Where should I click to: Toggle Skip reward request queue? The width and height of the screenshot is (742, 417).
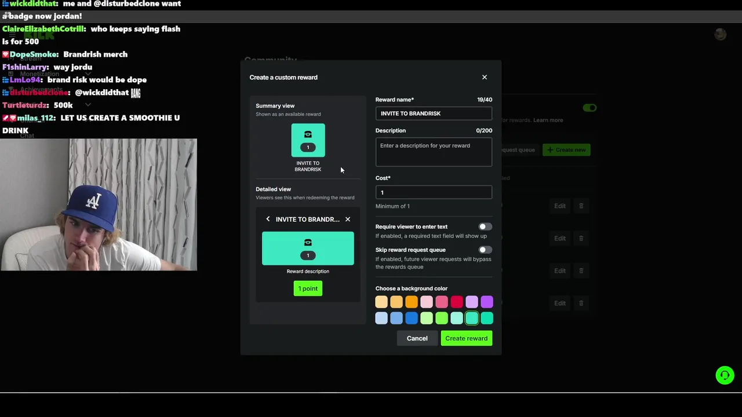[485, 250]
